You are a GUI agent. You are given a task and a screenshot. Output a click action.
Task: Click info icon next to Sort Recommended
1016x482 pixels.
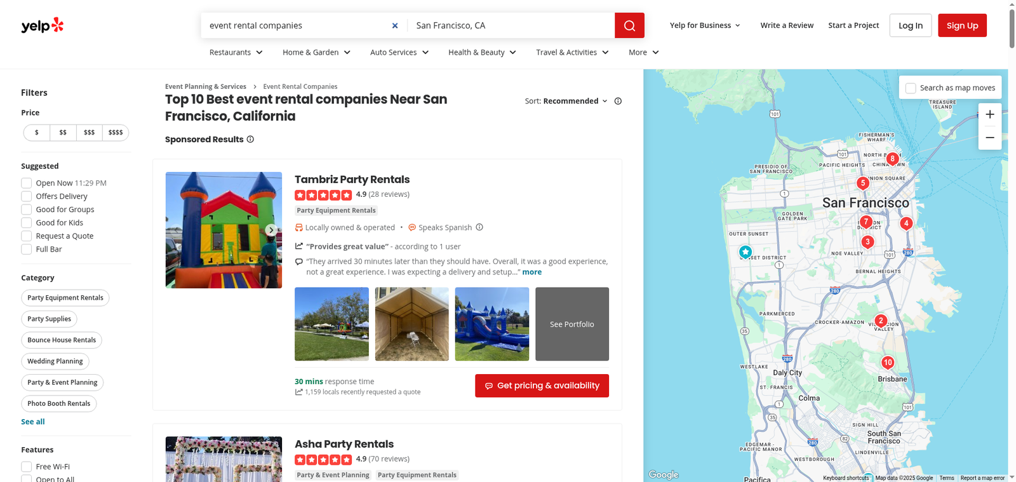click(618, 101)
